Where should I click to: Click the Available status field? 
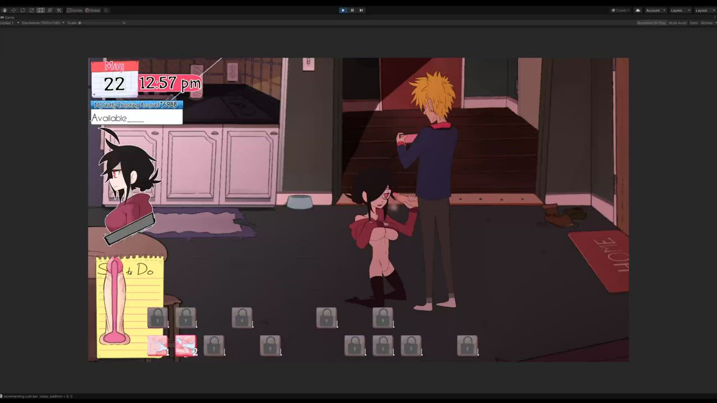[x=136, y=117]
